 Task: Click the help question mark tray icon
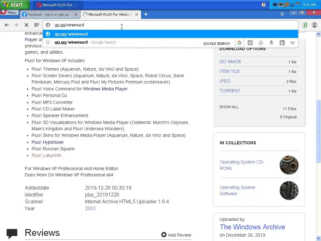[263, 5]
